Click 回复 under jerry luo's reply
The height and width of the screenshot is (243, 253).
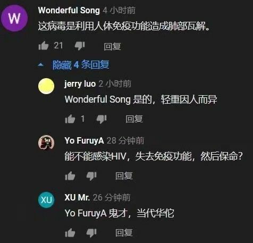tap(134, 119)
